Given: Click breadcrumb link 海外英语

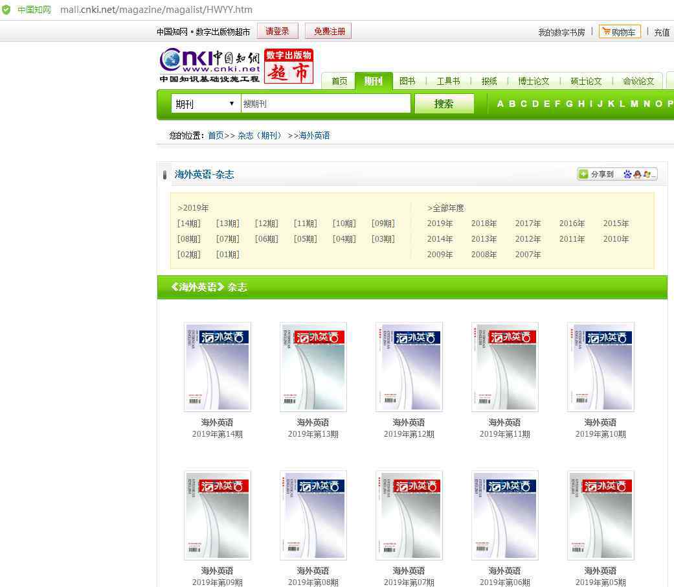Looking at the screenshot, I should click(x=314, y=135).
